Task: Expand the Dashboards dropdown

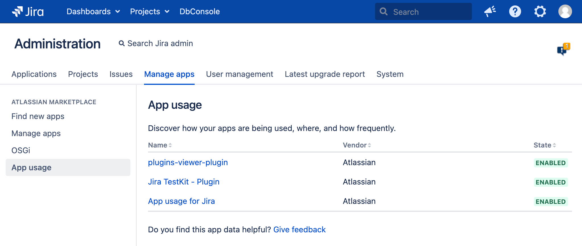Action: (x=93, y=12)
